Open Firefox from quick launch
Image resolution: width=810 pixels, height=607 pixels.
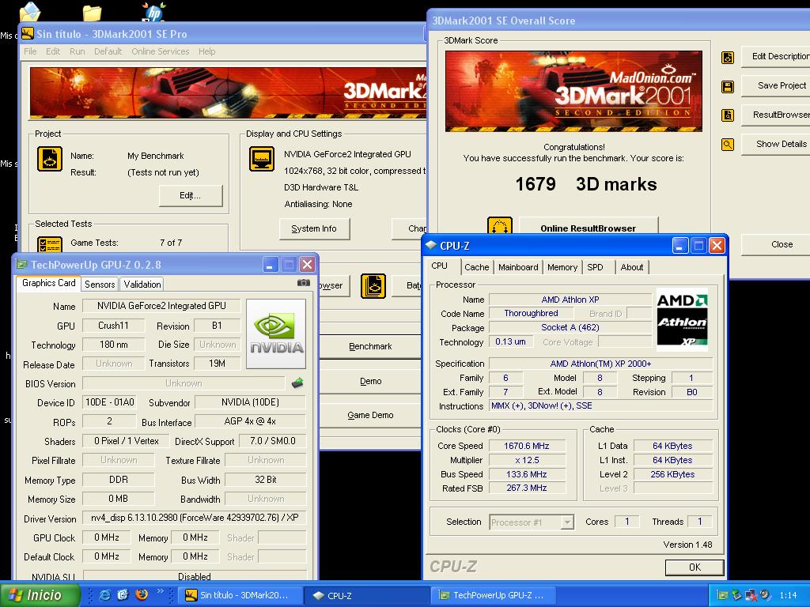click(x=141, y=594)
